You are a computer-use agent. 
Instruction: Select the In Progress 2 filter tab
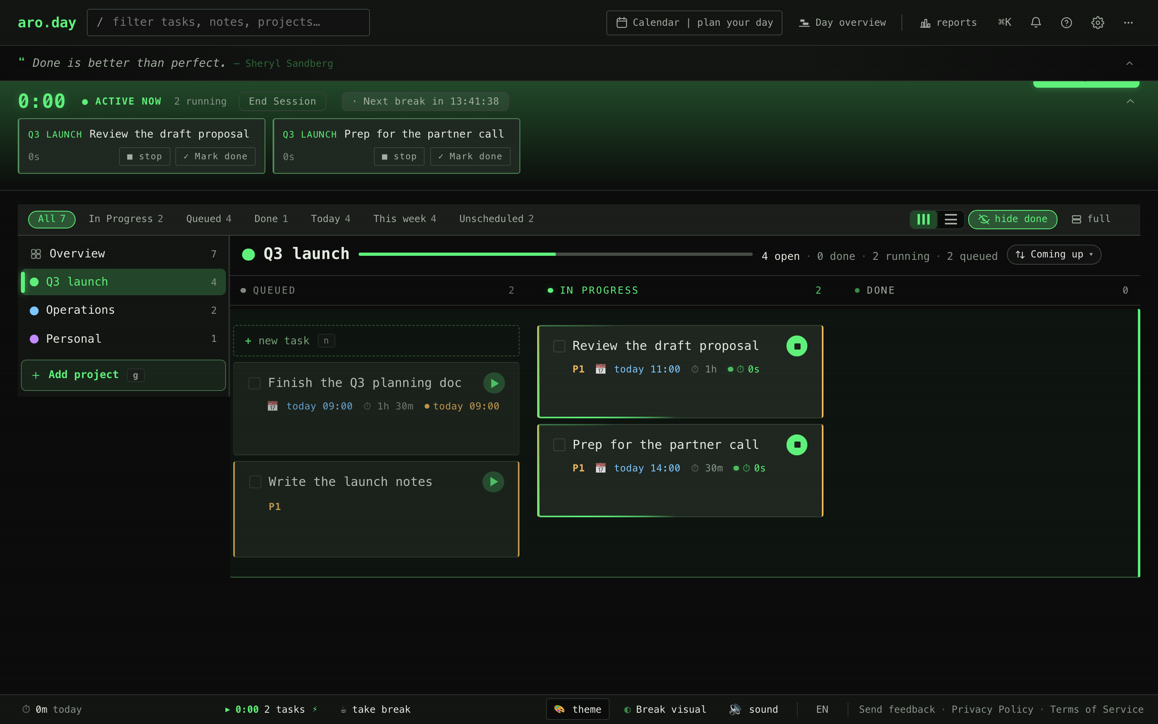(126, 219)
